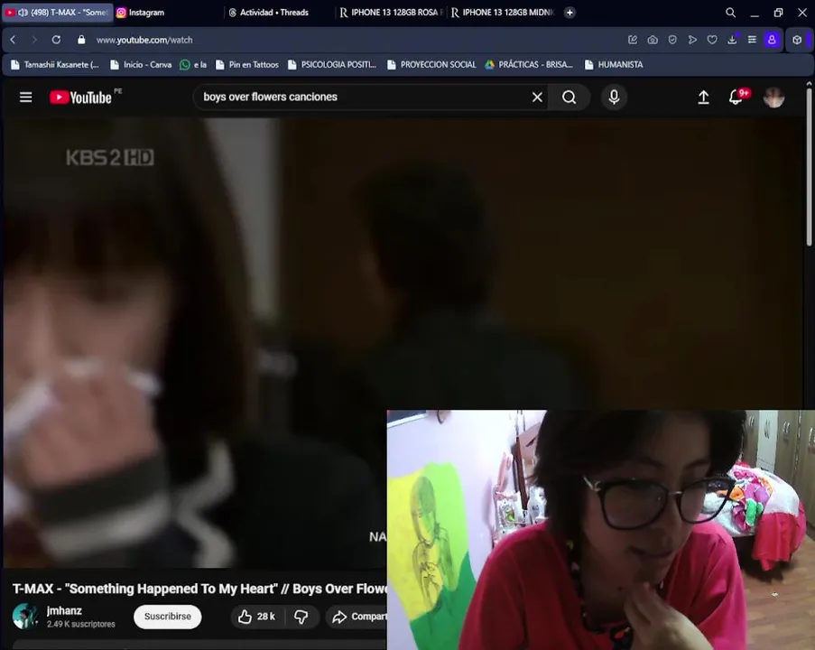This screenshot has width=815, height=650.
Task: Switch to IPHONE 13 128GB MIDNIGHT tab
Action: point(503,13)
